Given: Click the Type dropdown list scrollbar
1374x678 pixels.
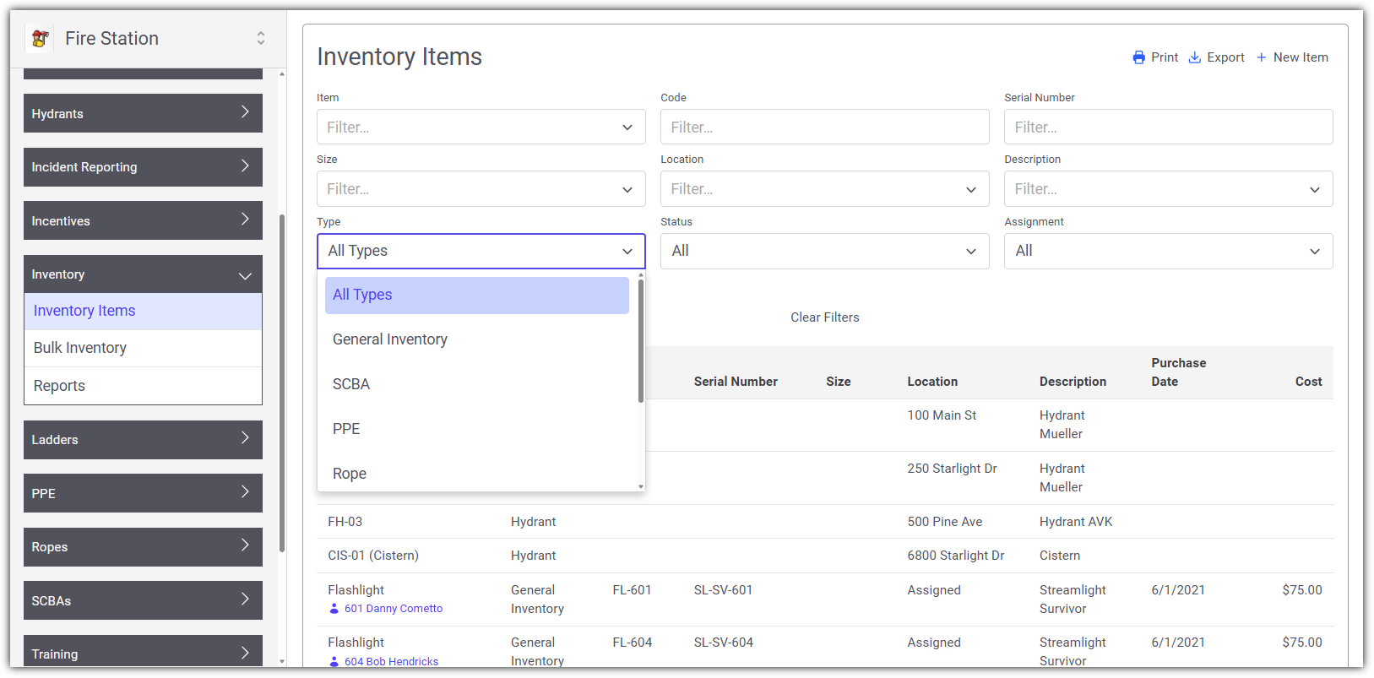Looking at the screenshot, I should tap(641, 340).
